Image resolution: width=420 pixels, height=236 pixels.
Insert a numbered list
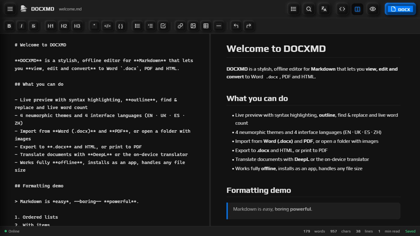(x=150, y=26)
